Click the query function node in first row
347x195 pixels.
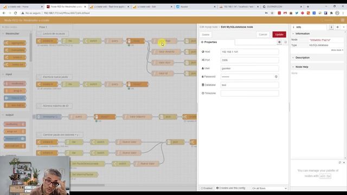[x=113, y=41]
